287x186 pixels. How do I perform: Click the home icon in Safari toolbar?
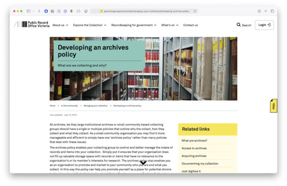(86, 11)
